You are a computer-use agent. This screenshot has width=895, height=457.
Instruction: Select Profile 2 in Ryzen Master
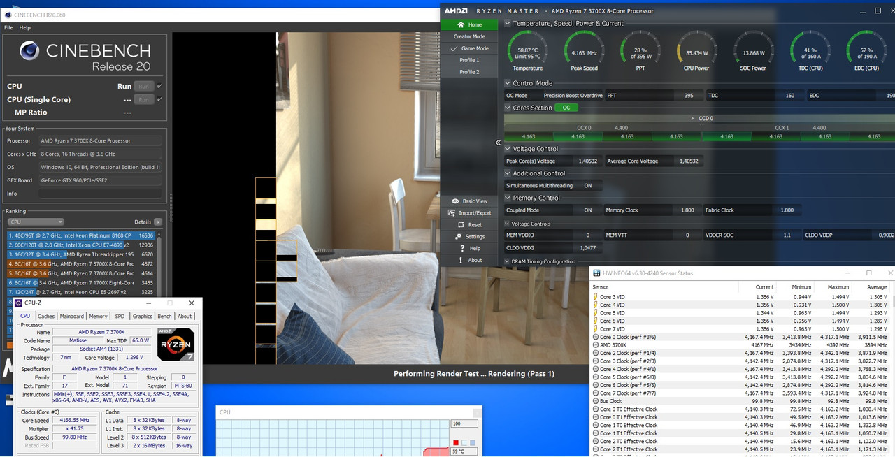pyautogui.click(x=469, y=72)
